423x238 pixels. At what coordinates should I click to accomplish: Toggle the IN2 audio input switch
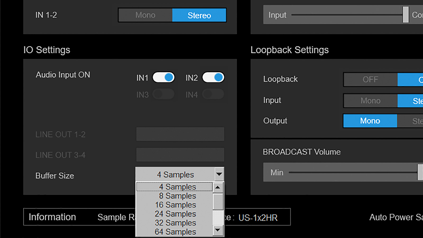point(213,77)
